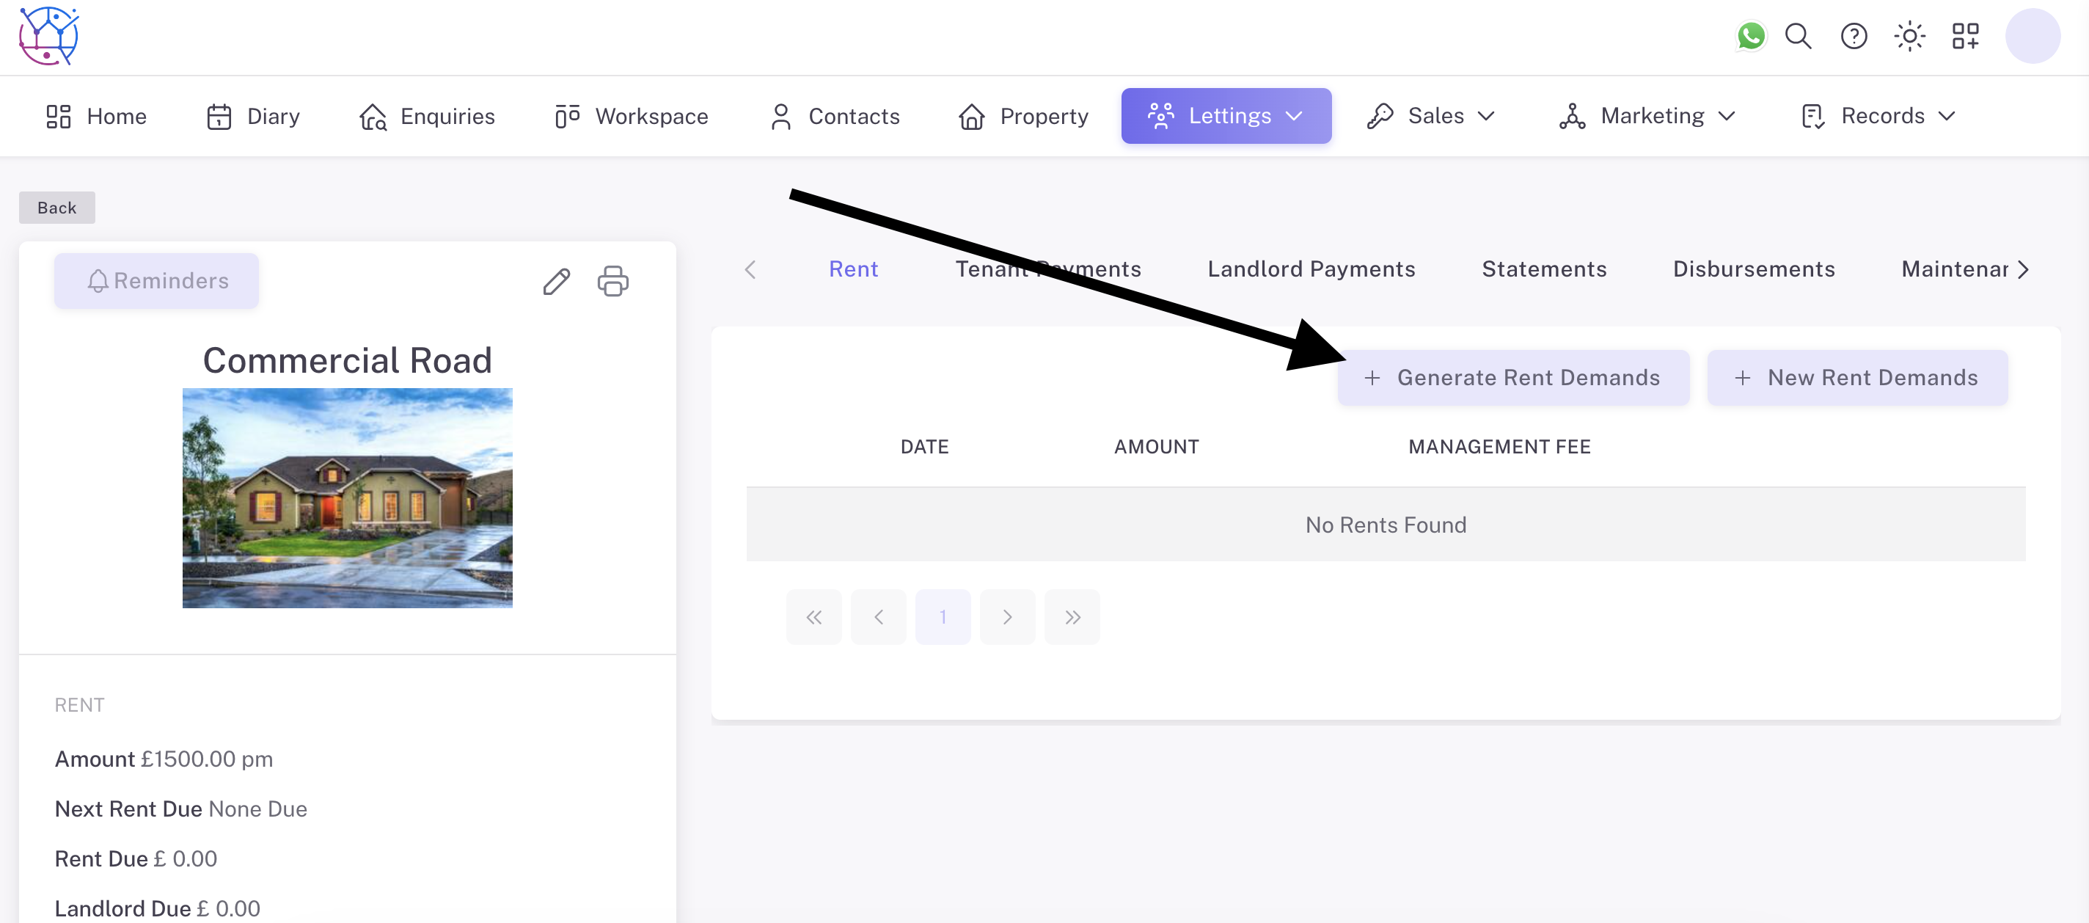2089x923 pixels.
Task: Select the Statements tab
Action: [1543, 269]
